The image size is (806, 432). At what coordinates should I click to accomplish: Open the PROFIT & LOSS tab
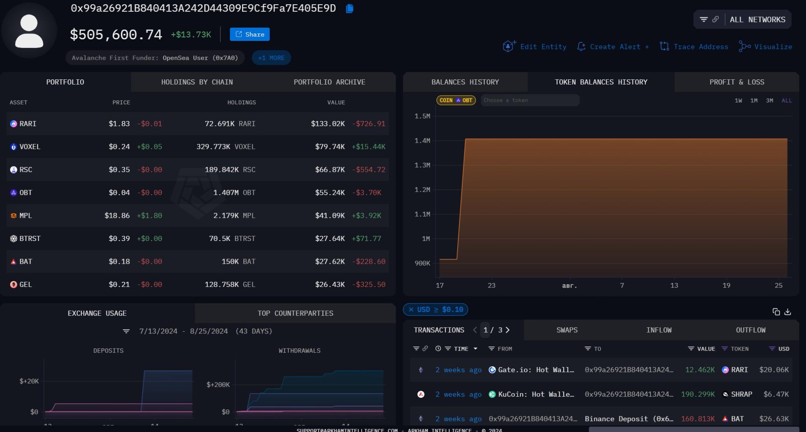pyautogui.click(x=737, y=82)
